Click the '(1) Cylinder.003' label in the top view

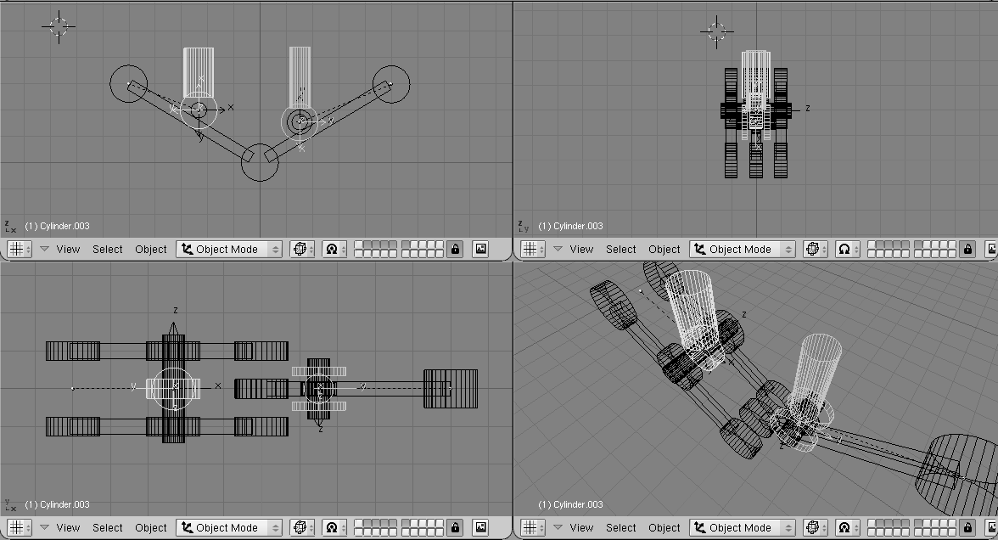click(x=58, y=504)
